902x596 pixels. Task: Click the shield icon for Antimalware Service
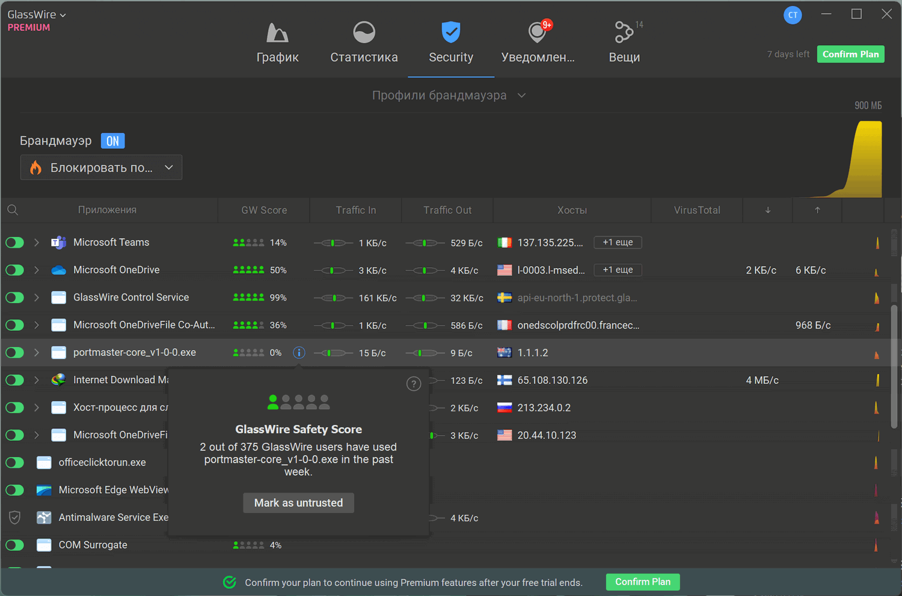tap(15, 517)
